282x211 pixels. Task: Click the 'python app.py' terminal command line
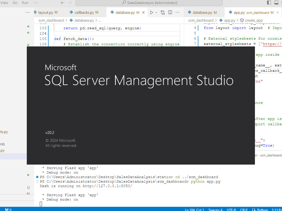click(x=205, y=181)
